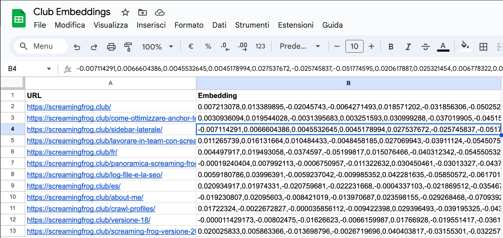Increase decimal places
Image resolution: width=503 pixels, height=238 pixels.
242,46
